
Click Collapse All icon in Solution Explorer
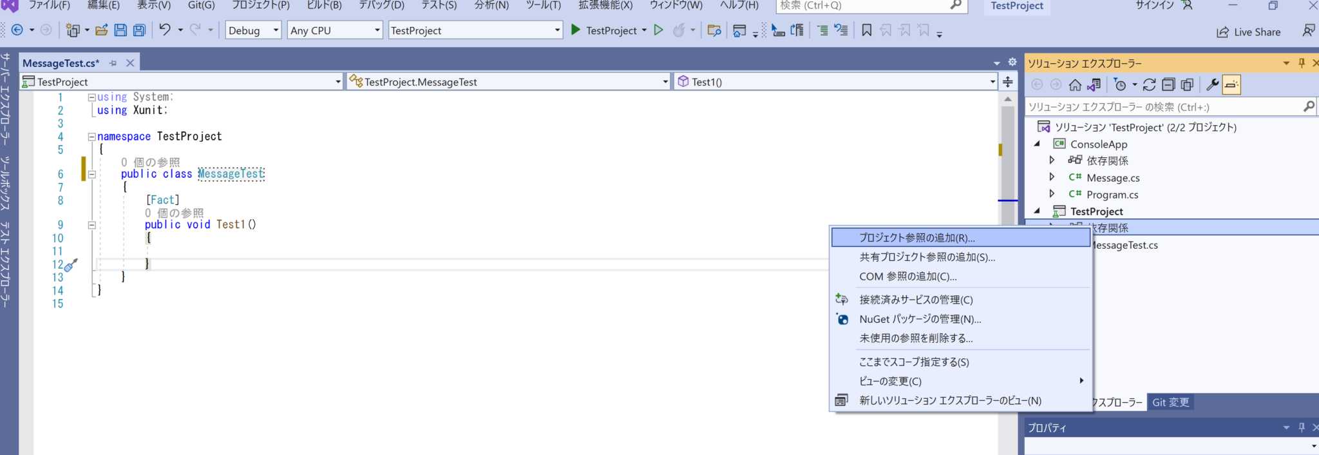pyautogui.click(x=1168, y=85)
